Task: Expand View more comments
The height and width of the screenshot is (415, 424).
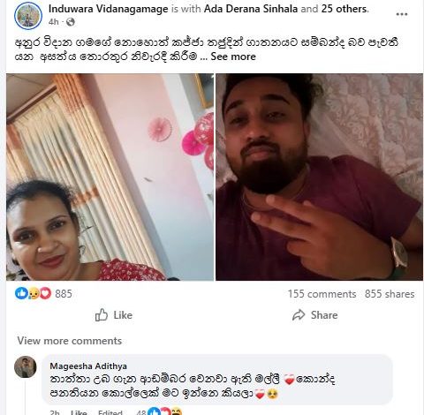Action: 70,341
